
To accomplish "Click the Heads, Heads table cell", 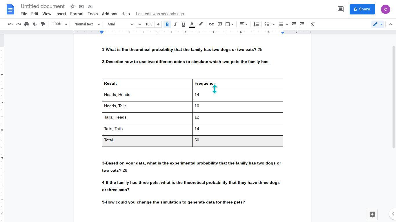I will [x=147, y=95].
